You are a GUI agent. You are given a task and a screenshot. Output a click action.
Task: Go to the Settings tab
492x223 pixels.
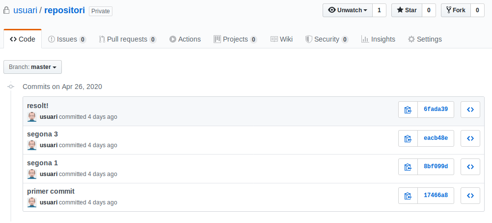pos(425,39)
